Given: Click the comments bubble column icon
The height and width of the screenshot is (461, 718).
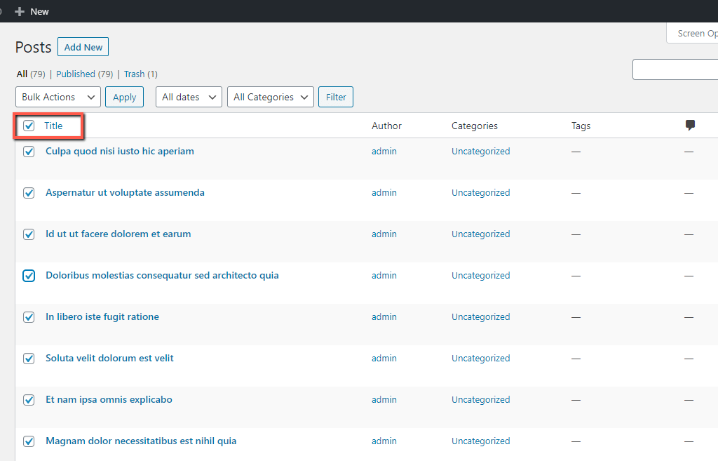Looking at the screenshot, I should coord(690,125).
